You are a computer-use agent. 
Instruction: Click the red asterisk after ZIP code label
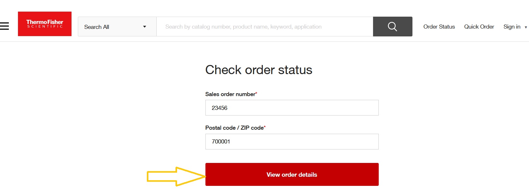tap(265, 127)
